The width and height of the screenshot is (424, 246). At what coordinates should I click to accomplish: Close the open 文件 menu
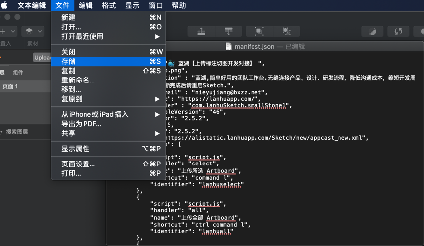(62, 5)
